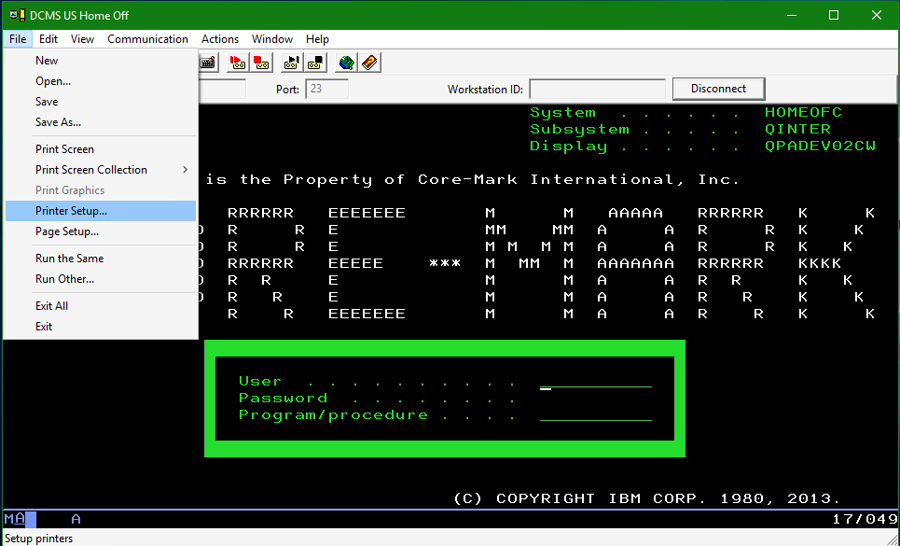Open the keyboard remap tool icon
The image size is (900, 546).
click(208, 63)
